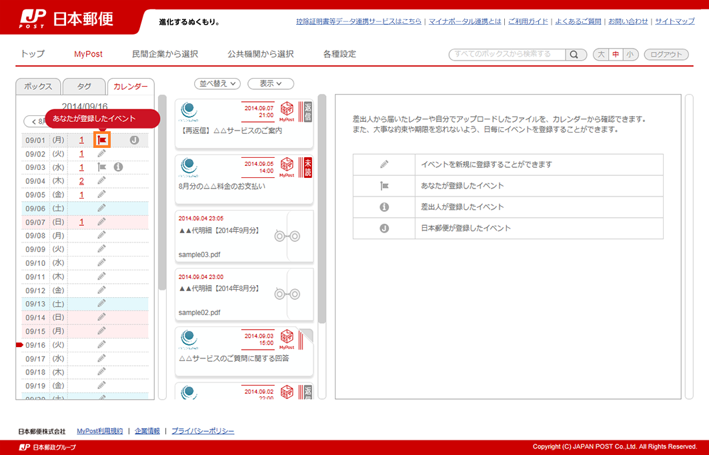Register event via pencil on 09/07

point(102,222)
